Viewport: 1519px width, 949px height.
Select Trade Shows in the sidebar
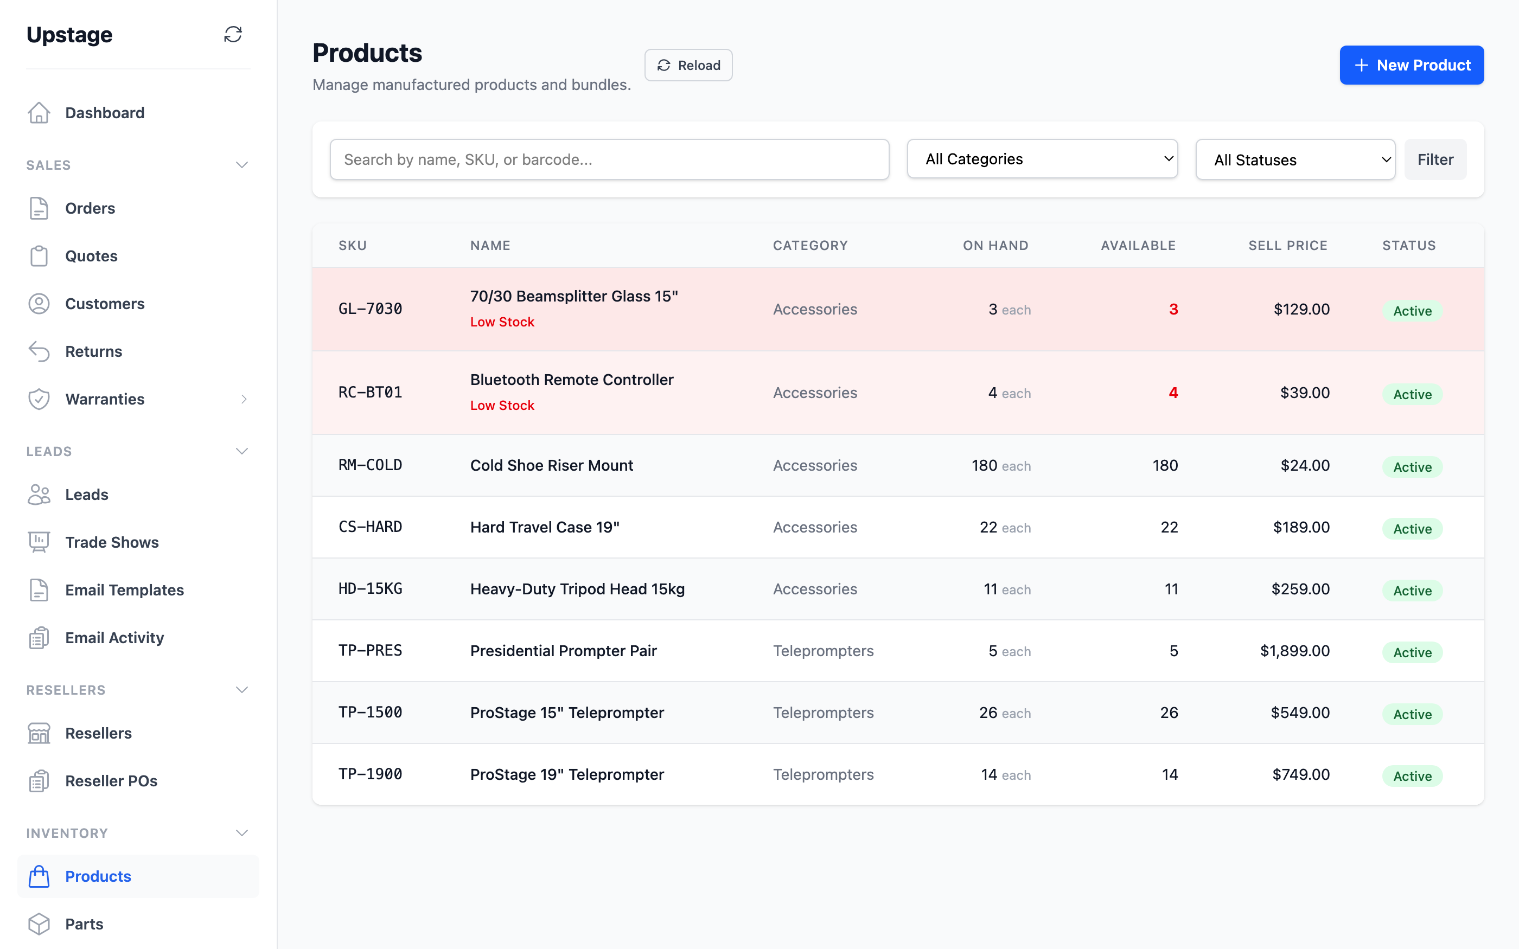[x=138, y=542]
